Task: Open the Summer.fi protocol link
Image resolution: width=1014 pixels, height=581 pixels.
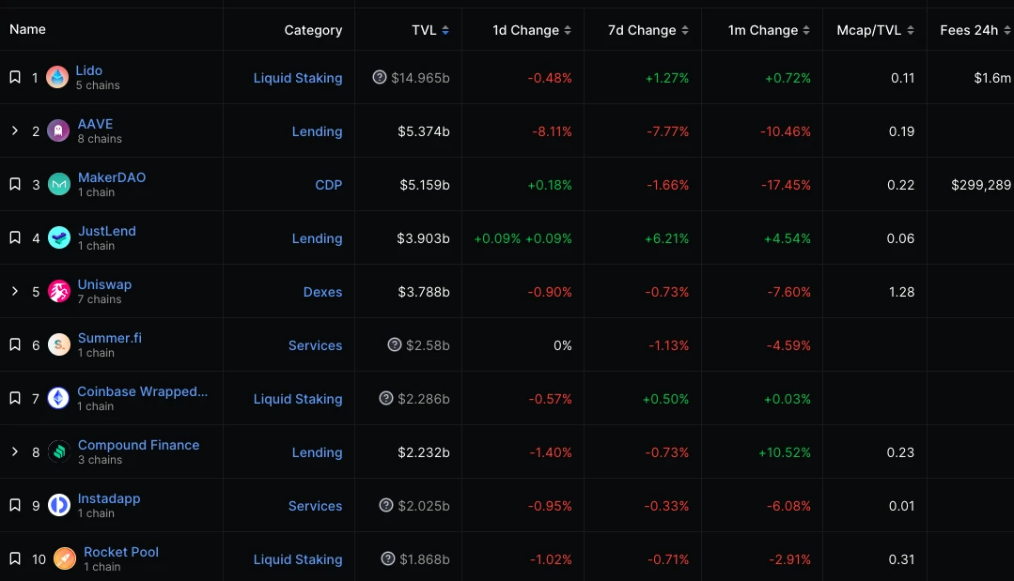Action: coord(109,338)
